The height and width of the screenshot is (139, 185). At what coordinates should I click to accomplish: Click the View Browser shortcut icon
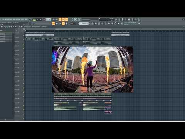tap(106, 24)
